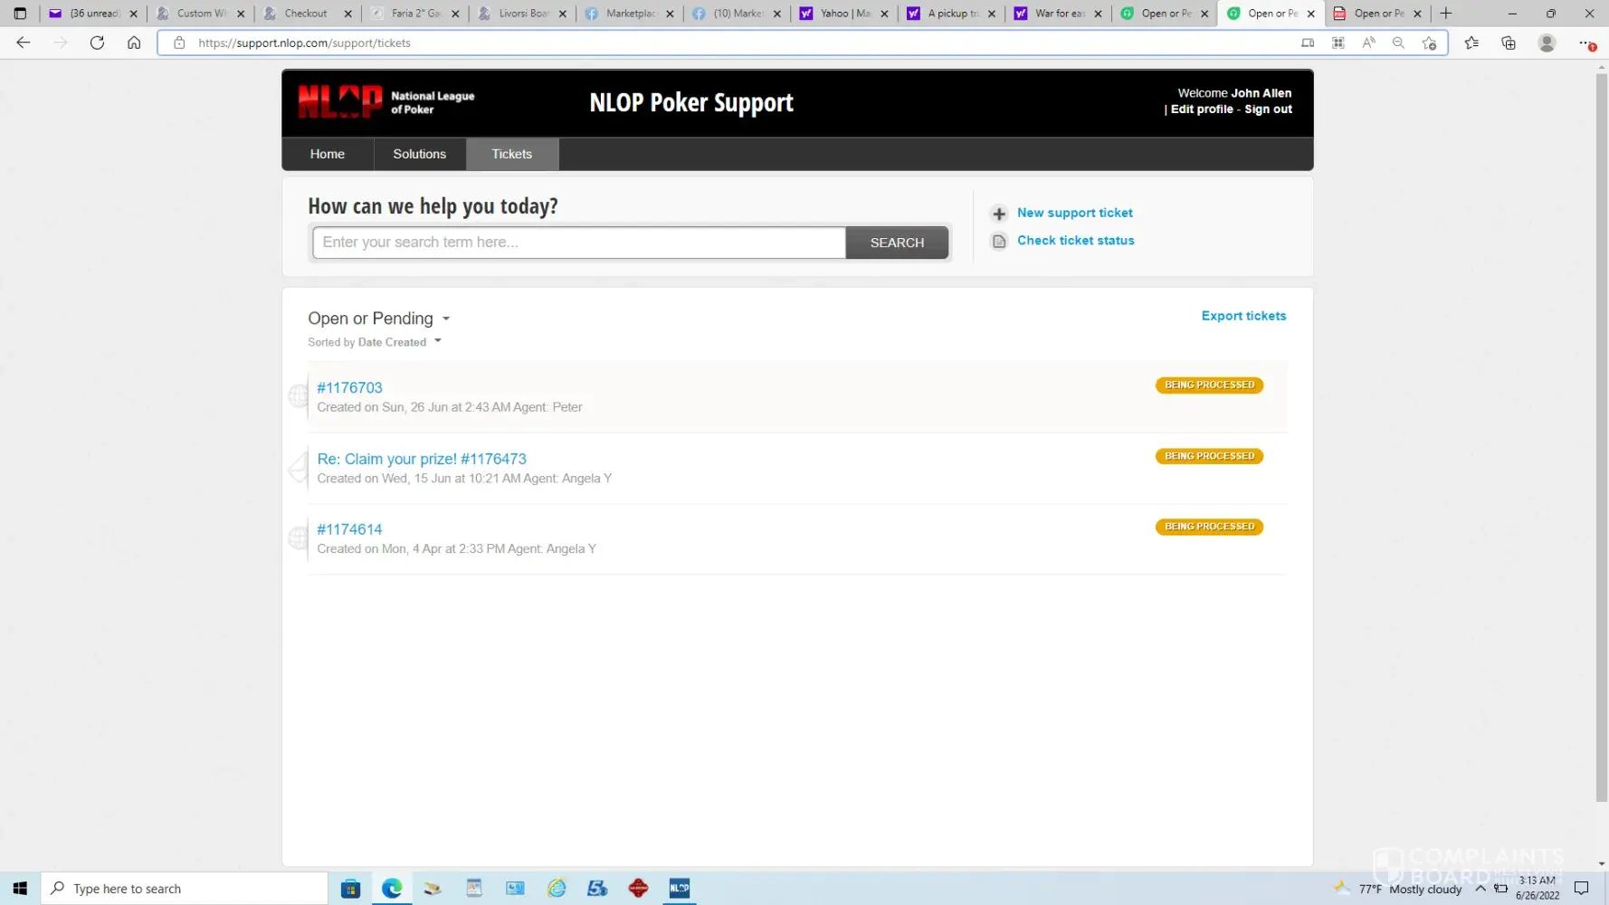
Task: Open the favorites star icon in toolbar
Action: point(1471,43)
